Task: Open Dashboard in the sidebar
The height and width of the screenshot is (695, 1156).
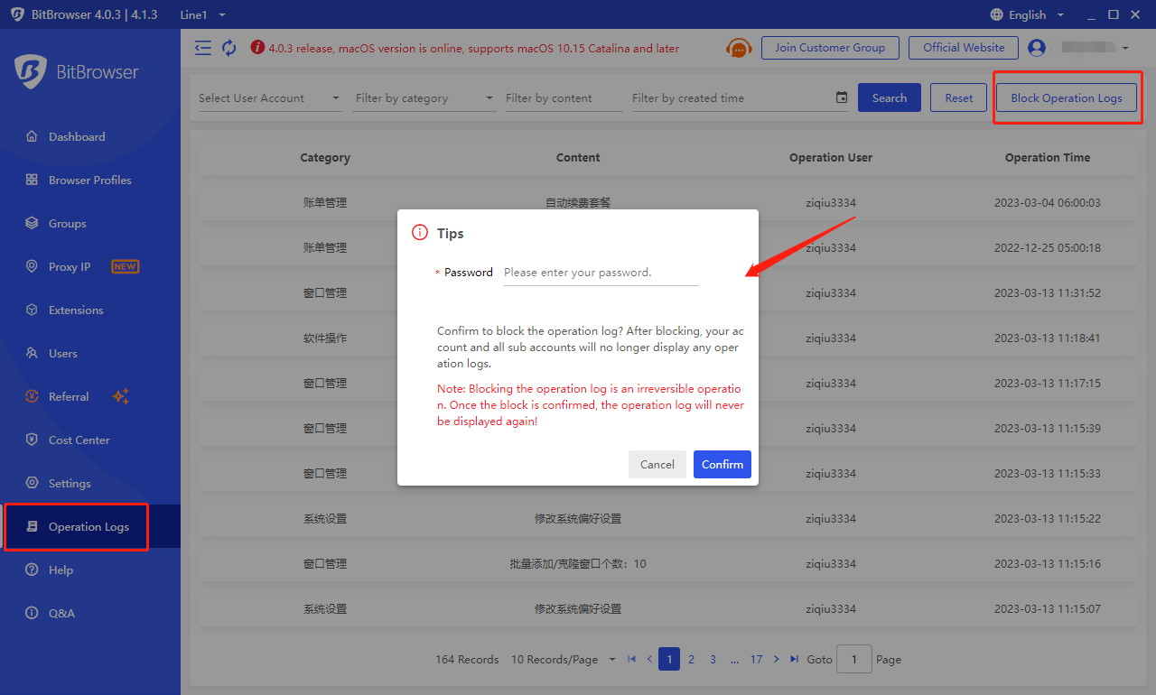Action: click(90, 137)
